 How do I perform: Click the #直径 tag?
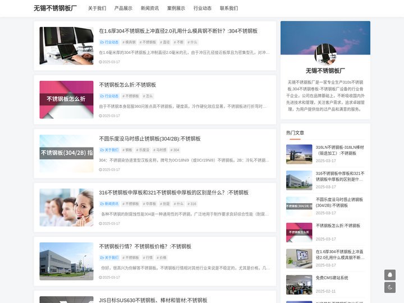[x=165, y=42]
